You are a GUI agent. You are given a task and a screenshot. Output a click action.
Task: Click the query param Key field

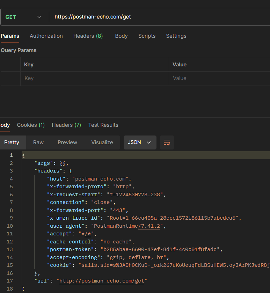pos(95,78)
